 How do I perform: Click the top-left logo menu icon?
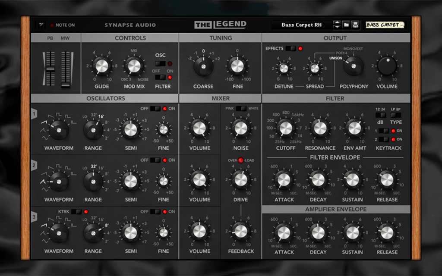pyautogui.click(x=40, y=25)
